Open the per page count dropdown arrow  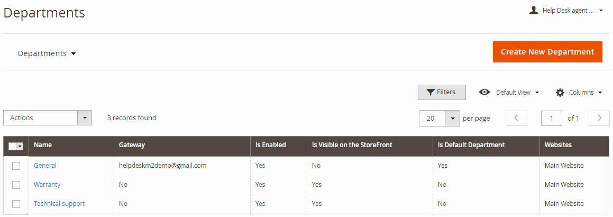pos(453,118)
